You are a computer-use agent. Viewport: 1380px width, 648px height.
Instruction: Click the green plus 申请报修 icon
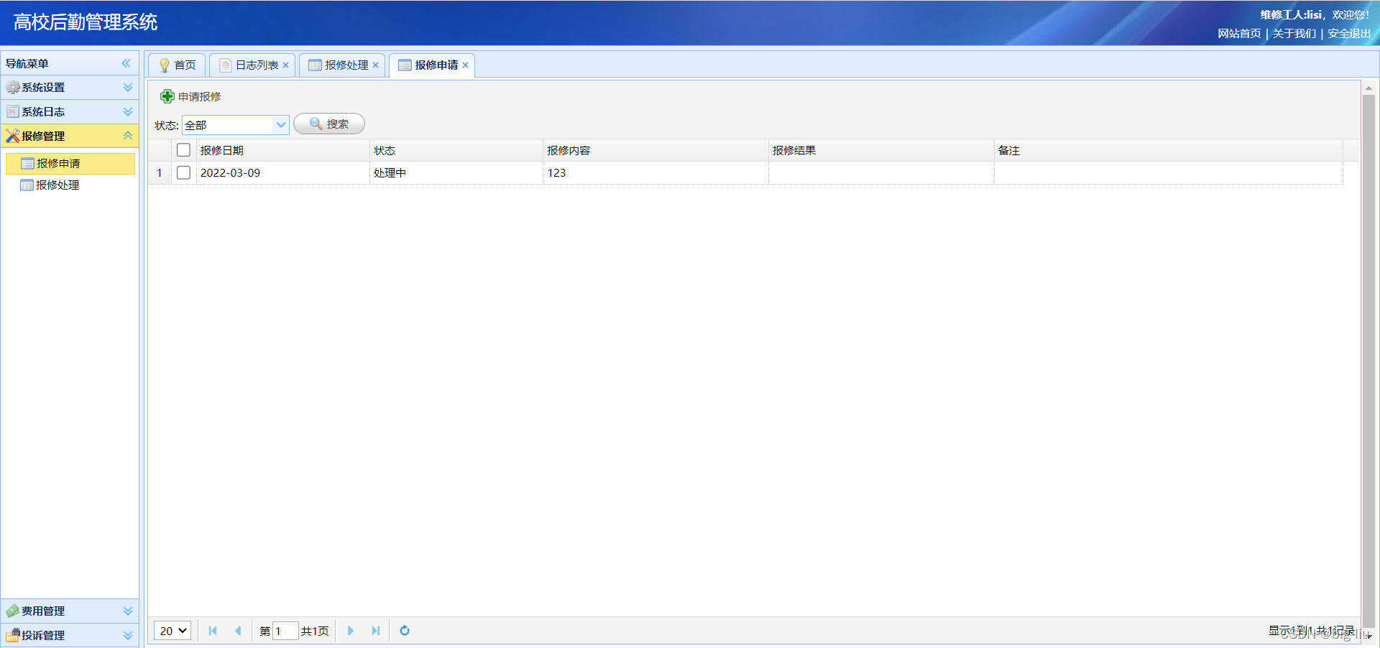167,96
